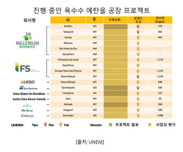Click the Santa Clara Álcool Cereais label
This screenshot has width=183, height=152.
(x=29, y=99)
